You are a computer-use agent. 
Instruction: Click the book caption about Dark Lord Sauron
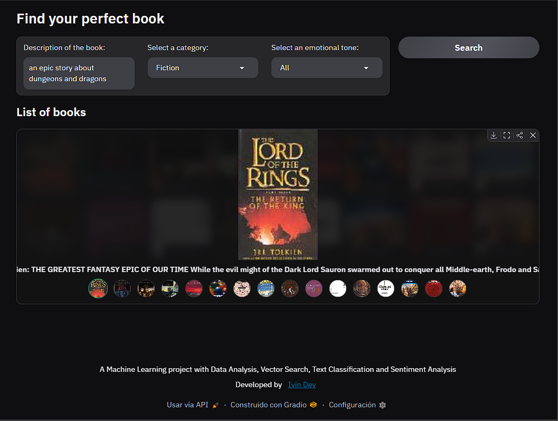coord(278,269)
